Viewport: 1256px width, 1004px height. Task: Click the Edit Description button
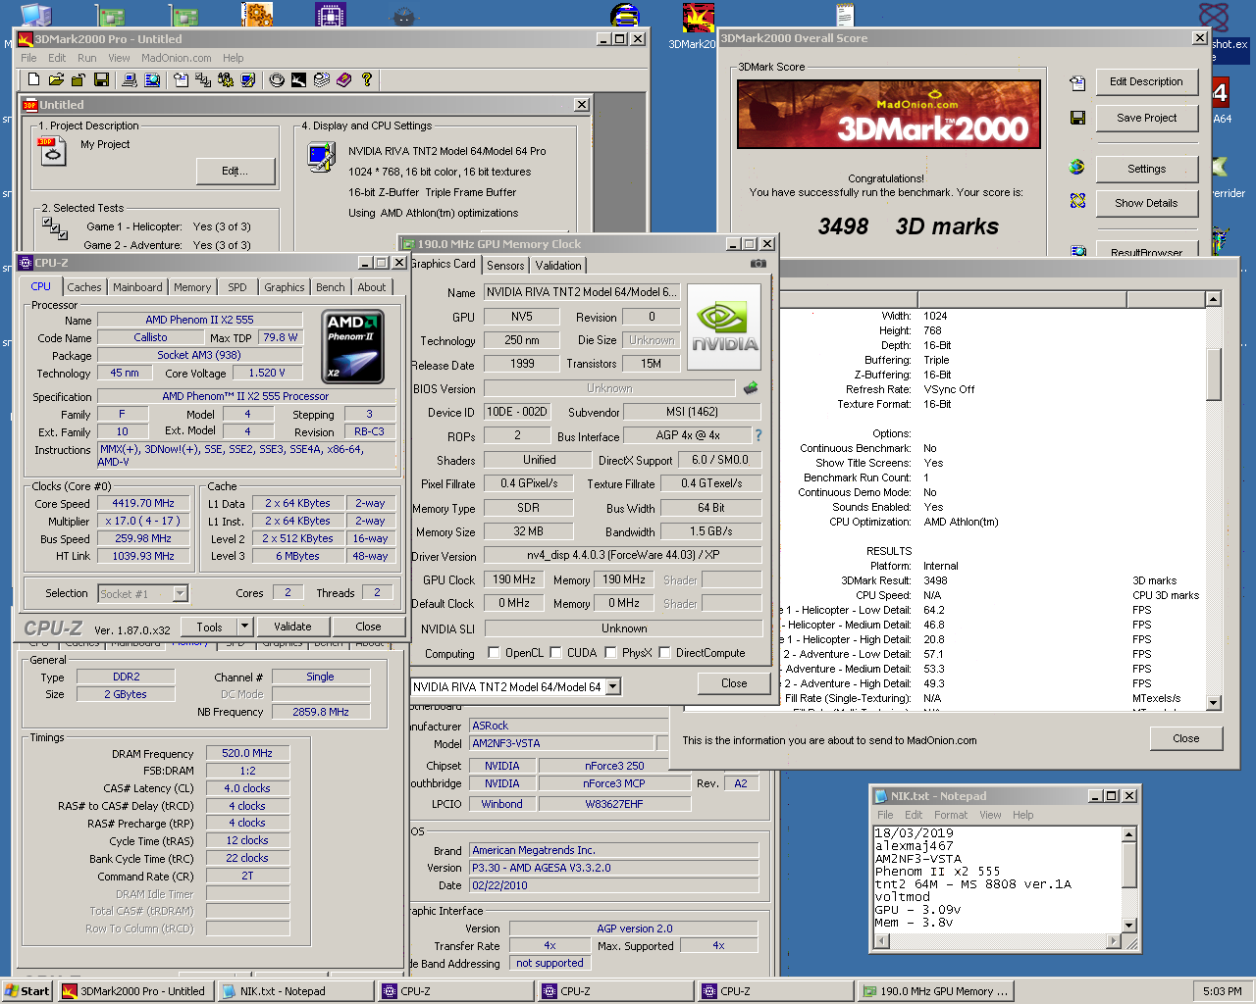(1146, 81)
